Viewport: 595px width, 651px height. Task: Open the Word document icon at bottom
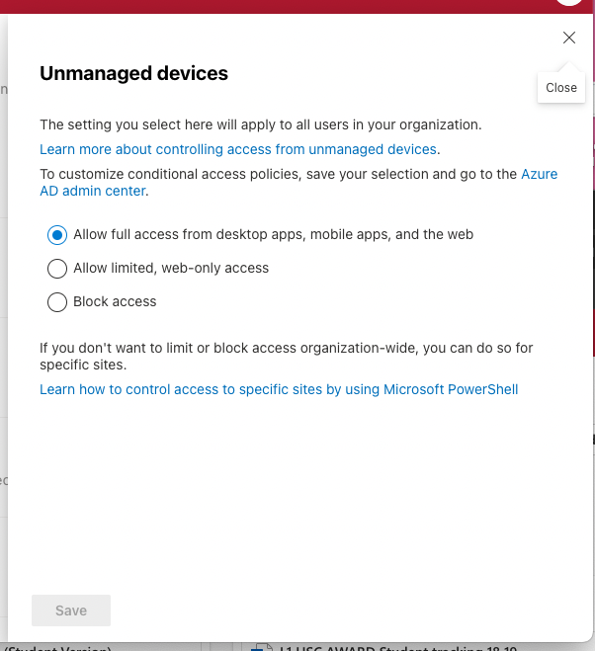click(x=261, y=647)
